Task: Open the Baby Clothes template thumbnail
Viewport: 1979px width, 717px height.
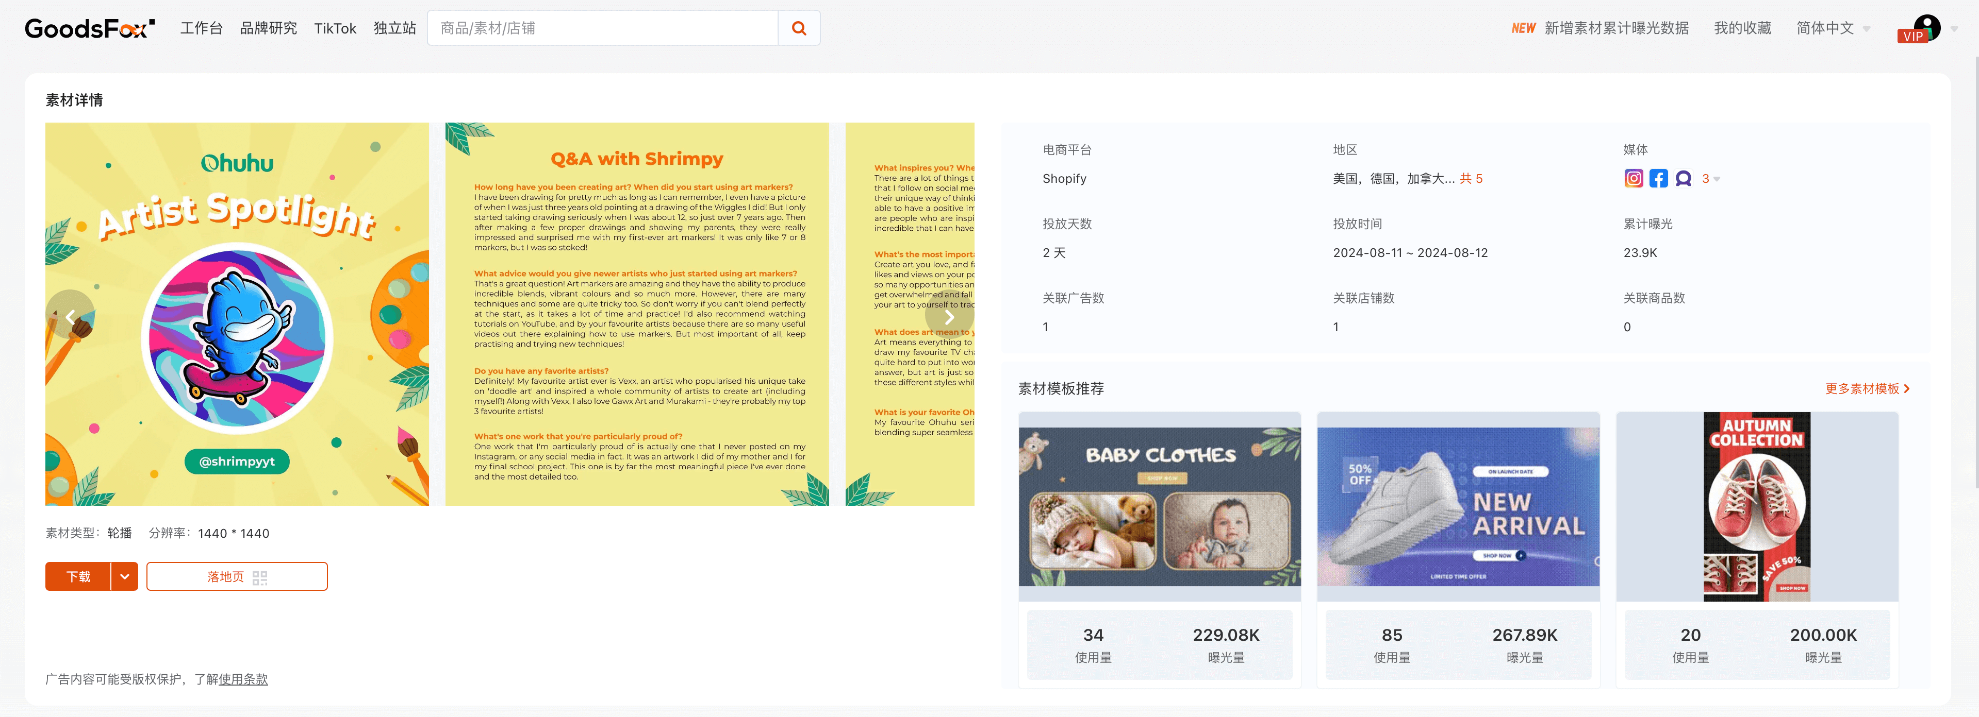Action: pos(1159,507)
